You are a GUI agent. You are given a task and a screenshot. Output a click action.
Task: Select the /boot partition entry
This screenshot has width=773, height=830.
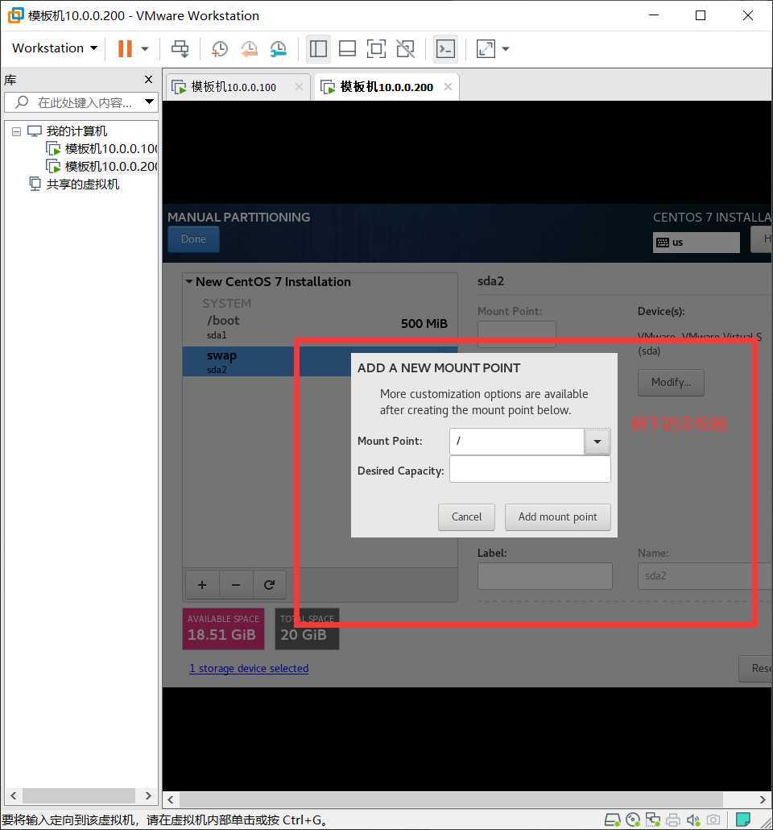coord(320,326)
